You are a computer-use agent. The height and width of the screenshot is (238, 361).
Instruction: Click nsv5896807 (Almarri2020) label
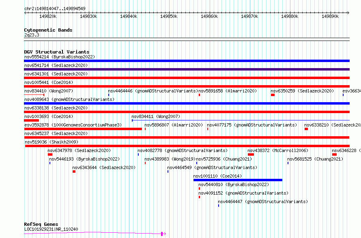(174, 125)
